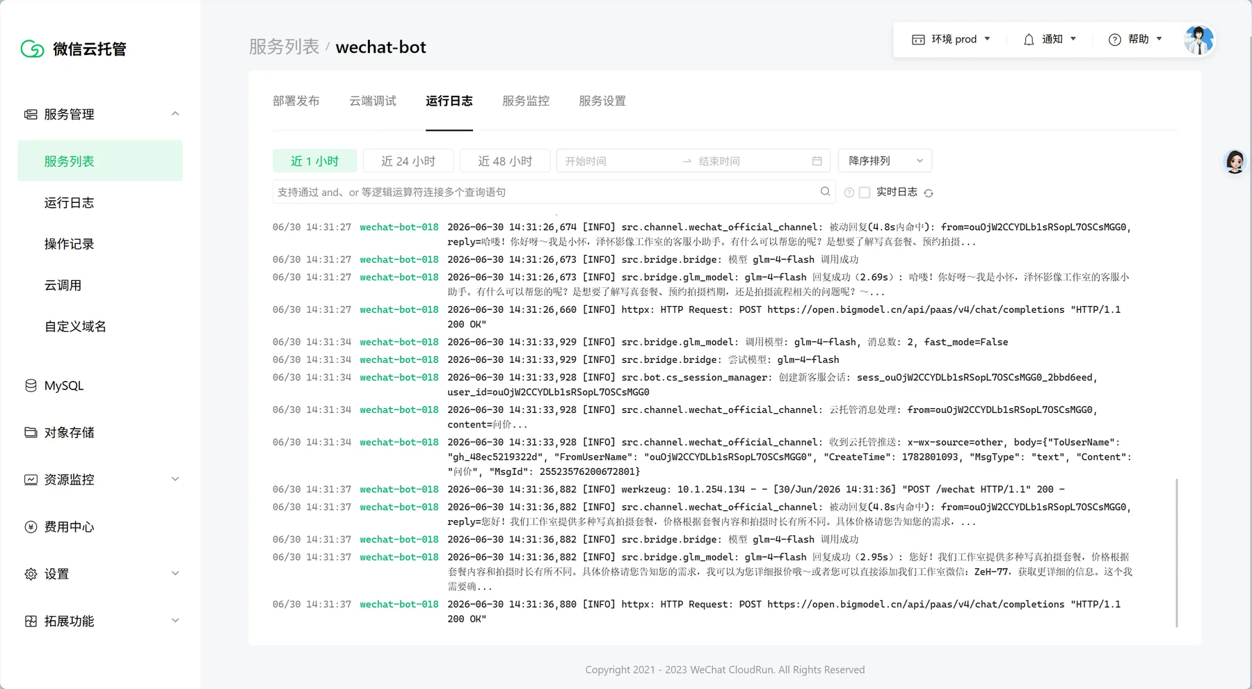
Task: Open the calendar icon in the date range picker
Action: [x=817, y=161]
